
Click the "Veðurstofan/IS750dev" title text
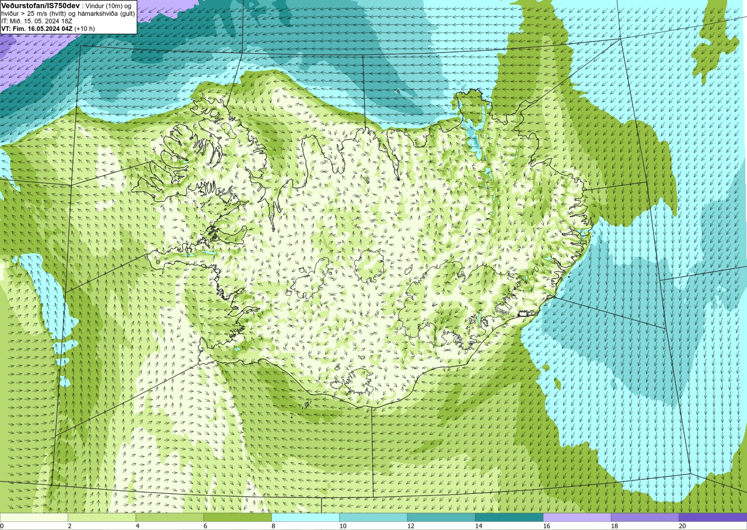[40, 6]
